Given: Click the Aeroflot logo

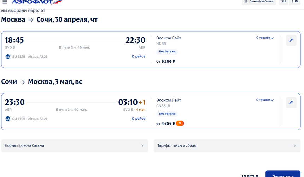Looking at the screenshot, I should coord(32,2).
